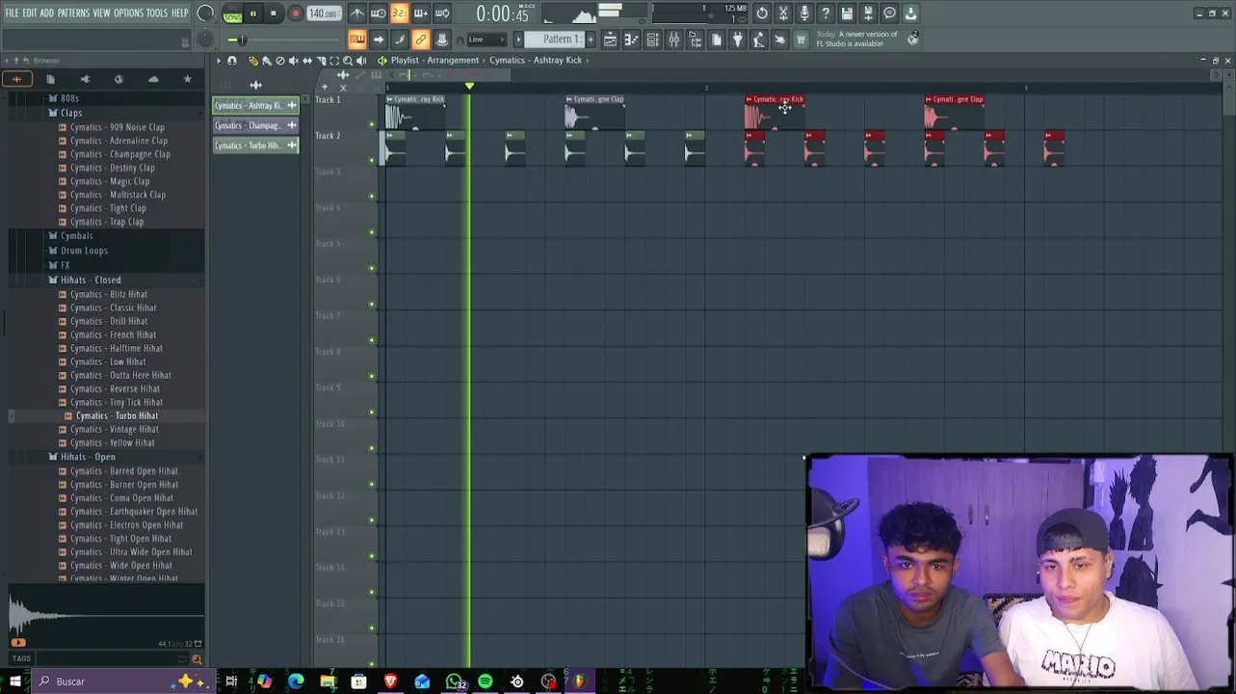Mute Track 1 with its green dot
1236x694 pixels.
(x=372, y=124)
